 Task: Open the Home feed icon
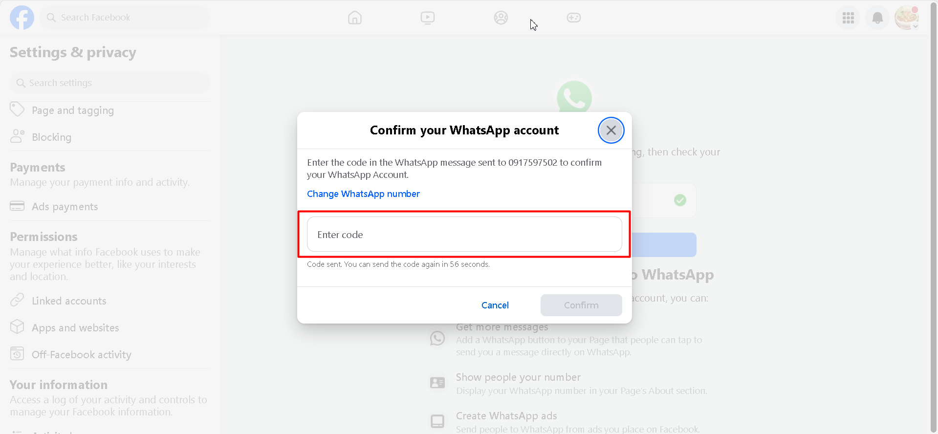click(355, 18)
